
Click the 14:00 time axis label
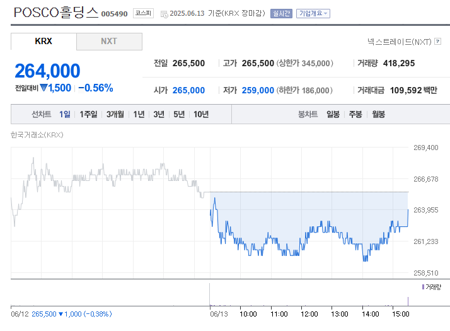click(x=371, y=314)
